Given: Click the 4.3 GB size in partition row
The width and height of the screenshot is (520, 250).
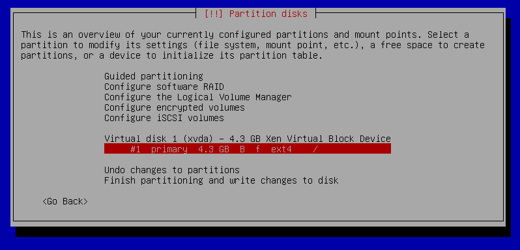Looking at the screenshot, I should 214,149.
